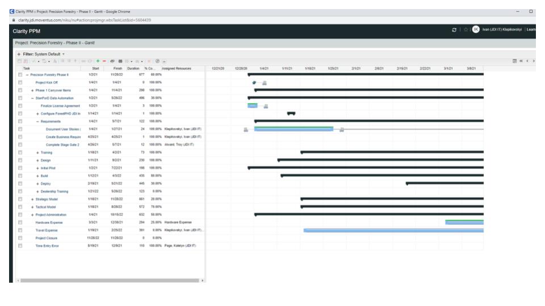The width and height of the screenshot is (545, 306).
Task: Collapse Precision Forestry Phase II summary task
Action: point(27,75)
